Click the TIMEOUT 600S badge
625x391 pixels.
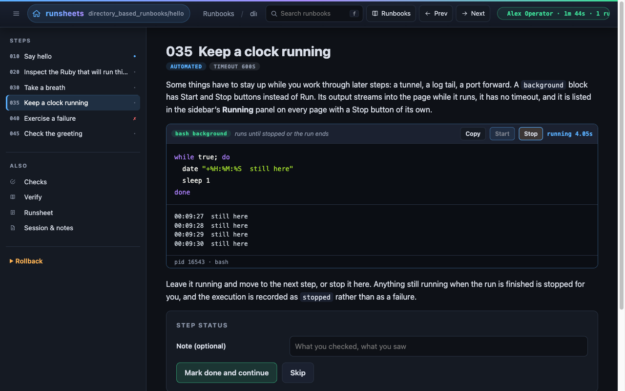pyautogui.click(x=234, y=66)
